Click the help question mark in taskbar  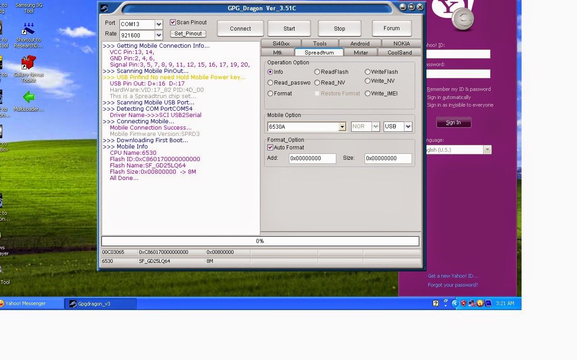[x=435, y=304]
